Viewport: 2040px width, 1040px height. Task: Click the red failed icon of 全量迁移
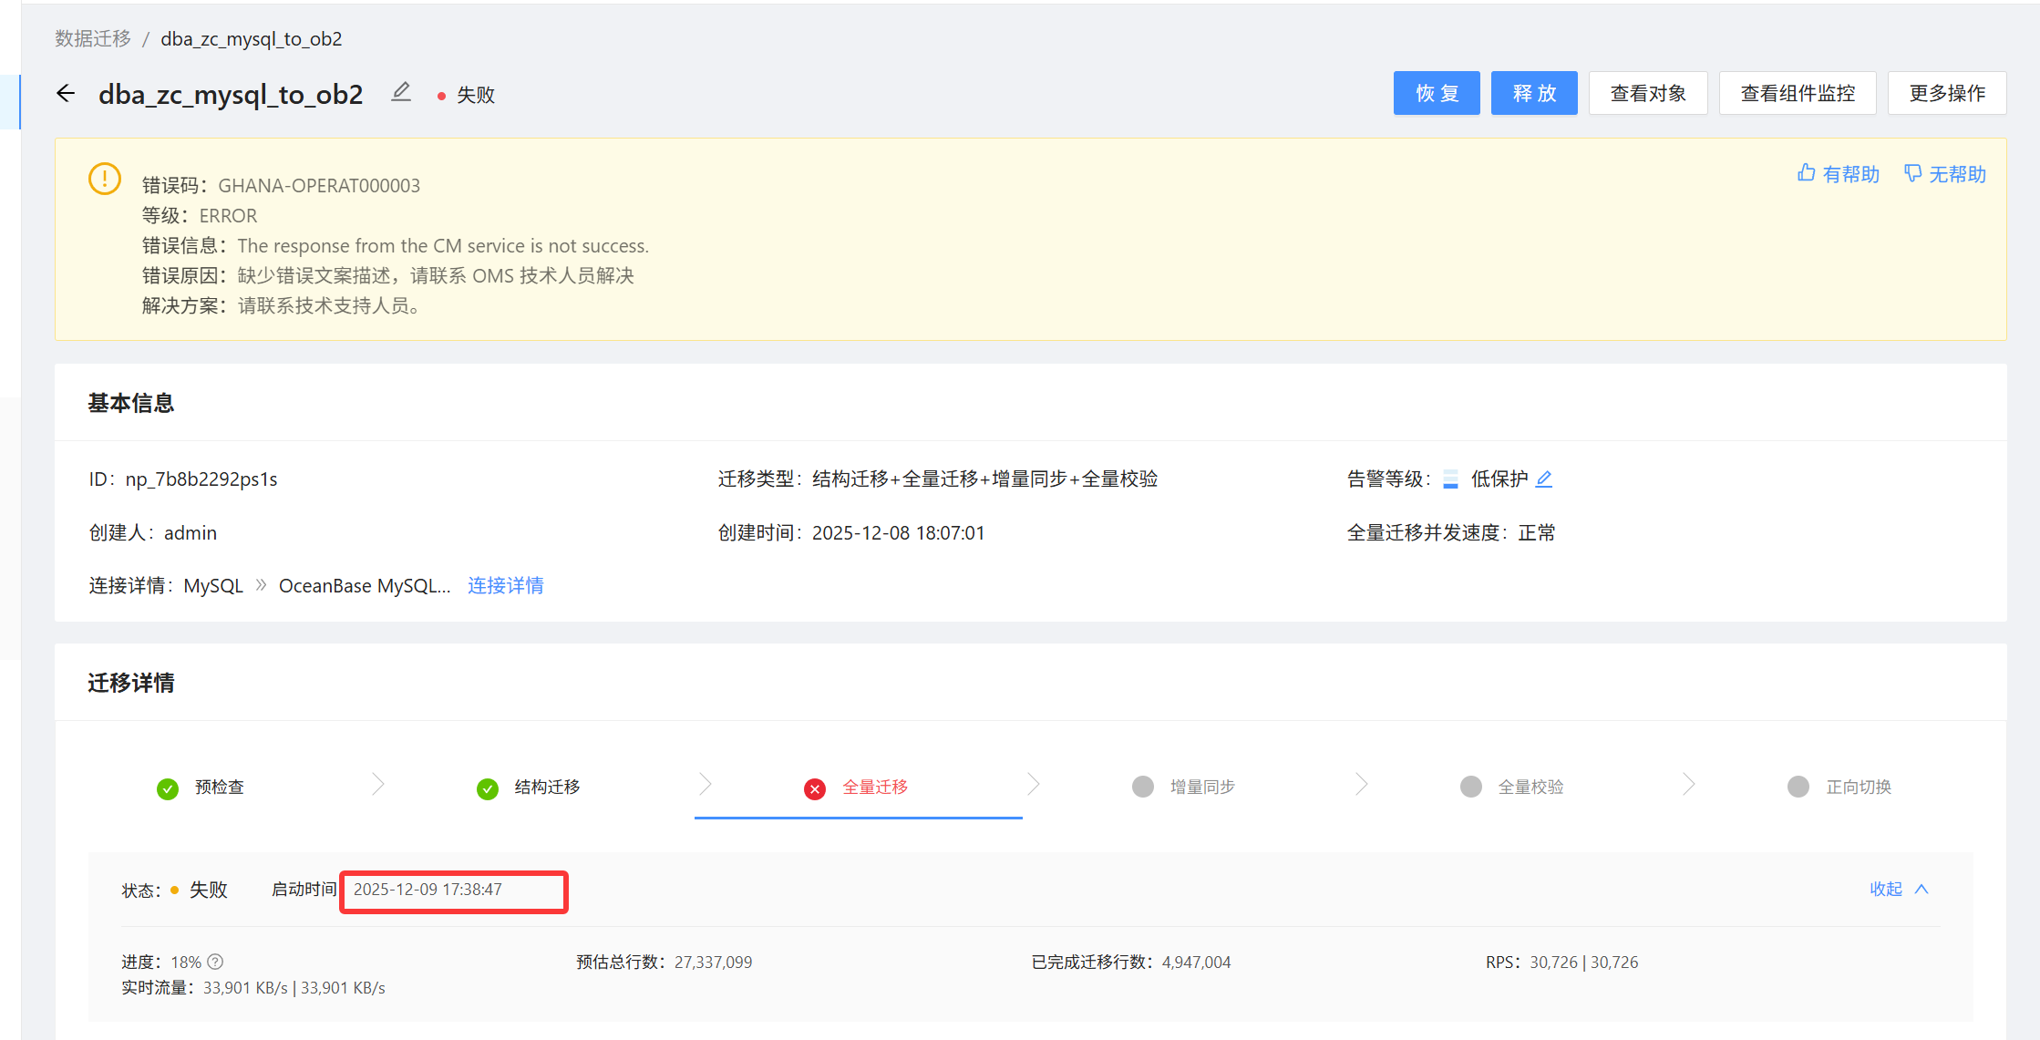[814, 788]
